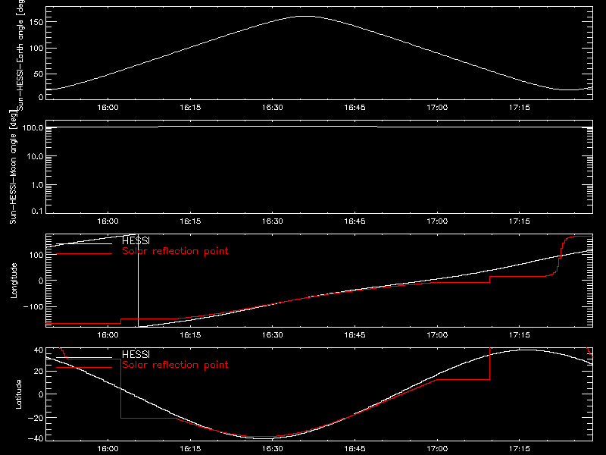Click the Latitude axis title
The height and width of the screenshot is (455, 606).
pos(18,394)
